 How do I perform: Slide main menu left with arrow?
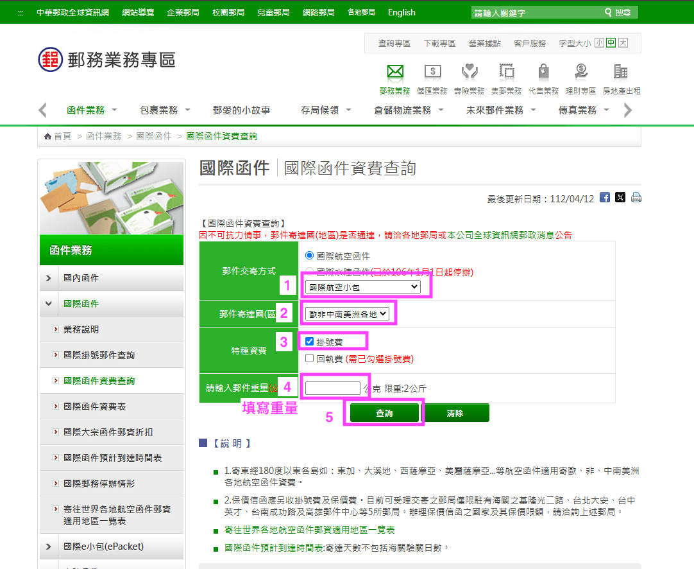(x=42, y=110)
